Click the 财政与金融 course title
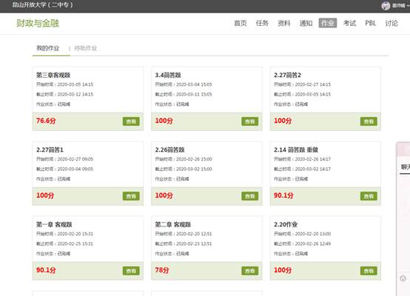The height and width of the screenshot is (296, 410). coord(38,23)
